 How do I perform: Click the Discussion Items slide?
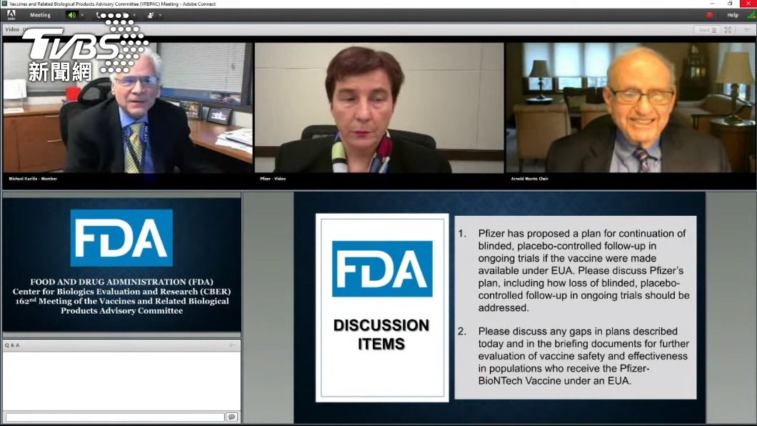point(500,307)
